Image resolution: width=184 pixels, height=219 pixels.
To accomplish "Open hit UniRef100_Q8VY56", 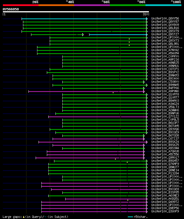I will pos(165,19).
